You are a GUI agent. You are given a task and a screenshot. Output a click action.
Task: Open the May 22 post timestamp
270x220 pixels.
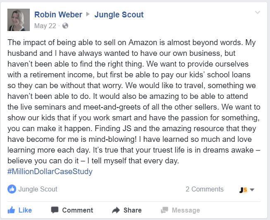click(45, 26)
